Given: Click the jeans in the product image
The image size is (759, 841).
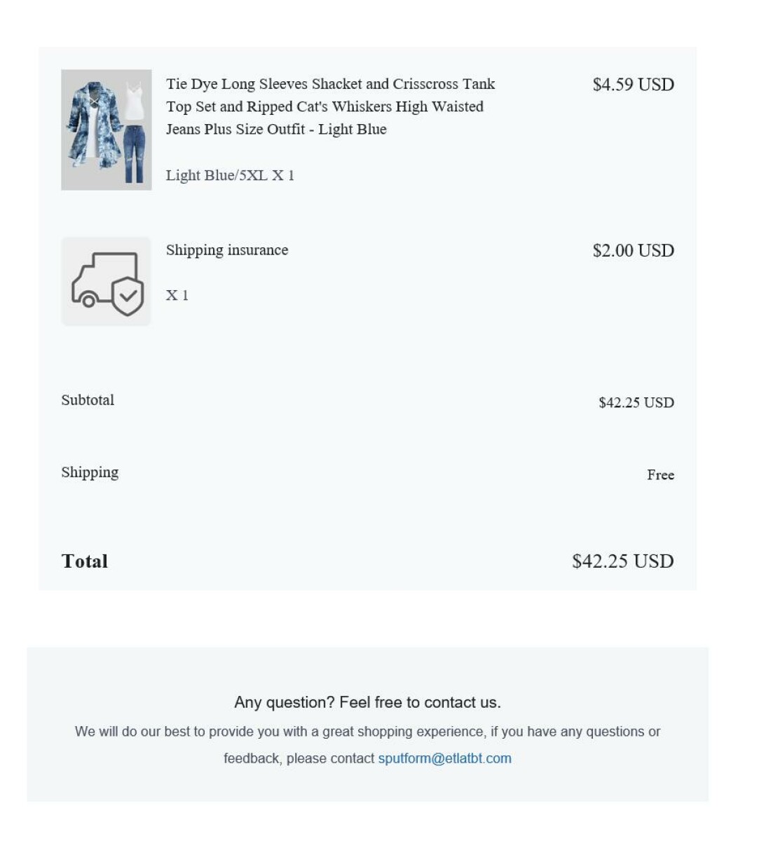Looking at the screenshot, I should tap(135, 154).
